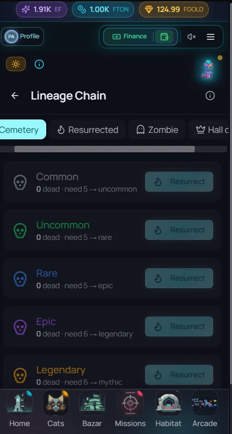Open the wallet icon next to Finance
This screenshot has height=434, width=232.
coord(164,36)
